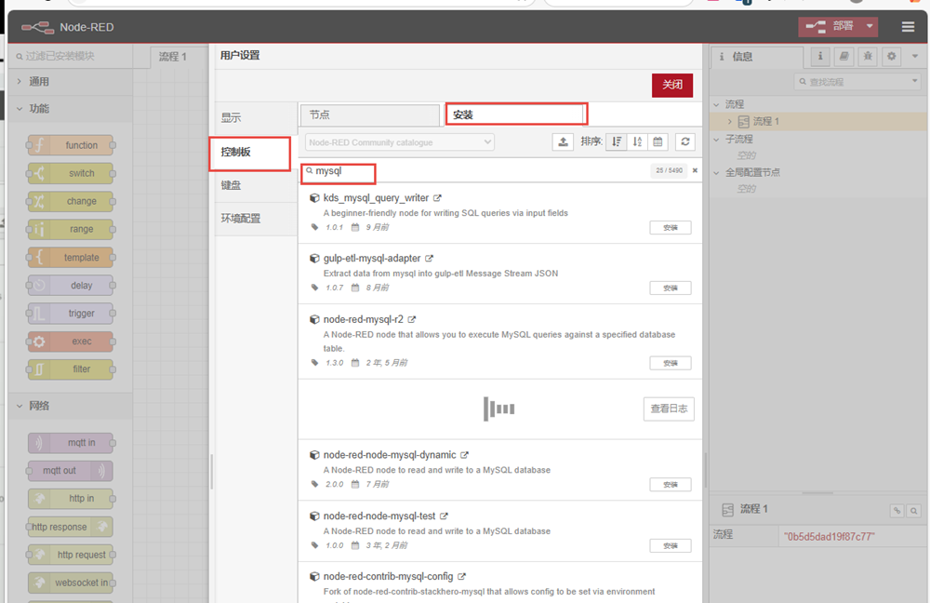Install the gulp-etl-mysql-adapter module

tap(671, 288)
